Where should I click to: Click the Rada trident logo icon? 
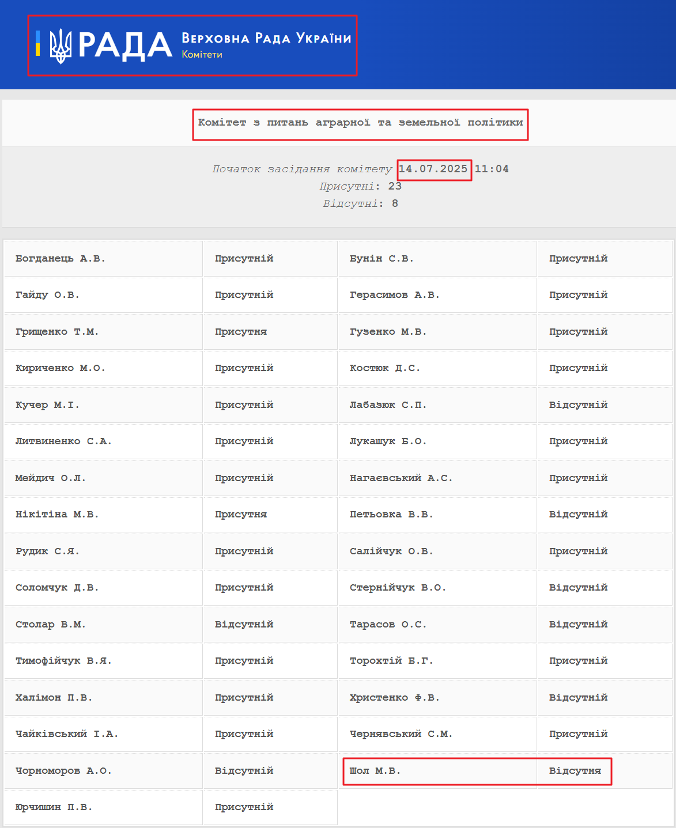tap(61, 46)
